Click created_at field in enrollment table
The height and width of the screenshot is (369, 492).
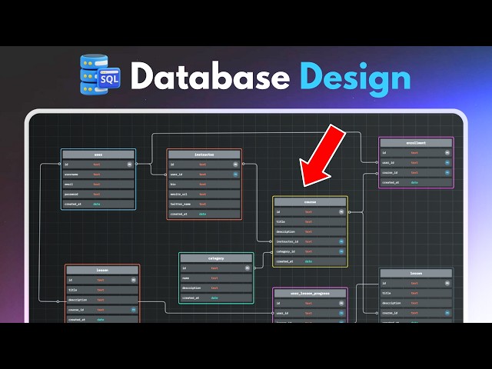click(x=416, y=182)
